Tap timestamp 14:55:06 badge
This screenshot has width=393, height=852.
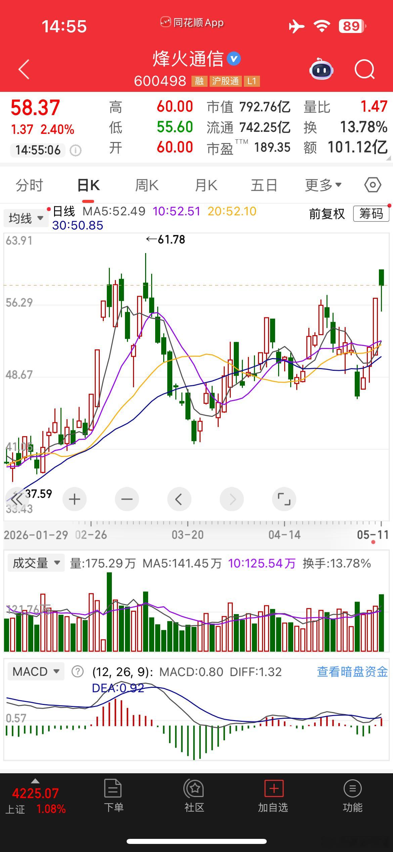point(38,150)
